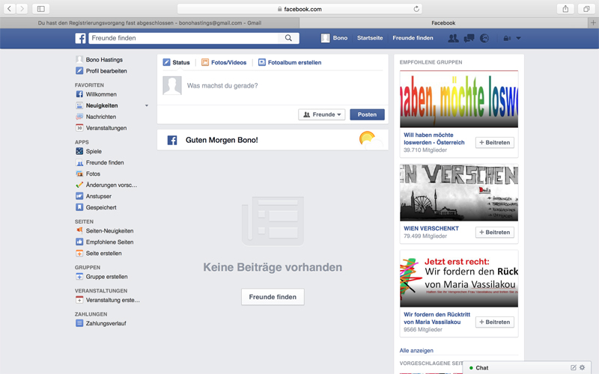Open the friend requests icon
This screenshot has height=374, width=599.
point(453,38)
